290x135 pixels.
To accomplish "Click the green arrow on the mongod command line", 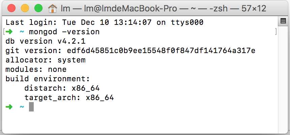I will (x=9, y=32).
